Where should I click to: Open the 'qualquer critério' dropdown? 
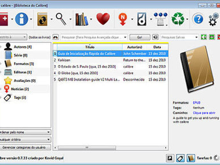pos(25,140)
